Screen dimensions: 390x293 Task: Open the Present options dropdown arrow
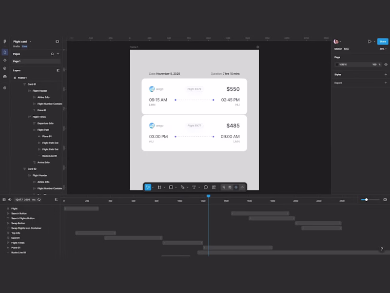pyautogui.click(x=374, y=42)
